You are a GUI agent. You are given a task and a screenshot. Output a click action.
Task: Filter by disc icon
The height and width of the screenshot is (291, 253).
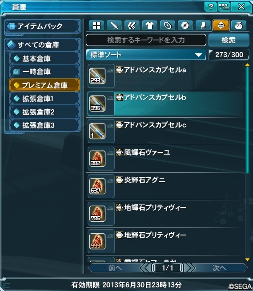[185, 25]
